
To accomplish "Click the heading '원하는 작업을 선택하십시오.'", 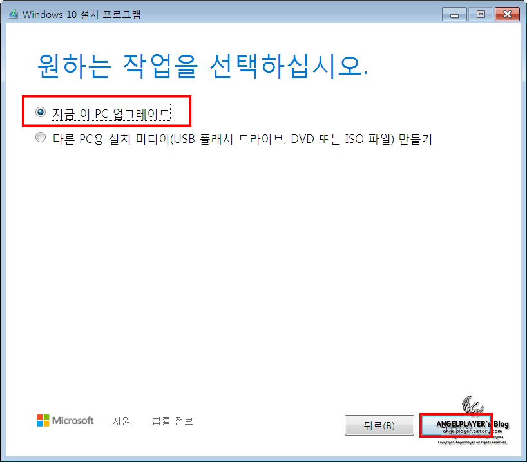I will (x=203, y=66).
